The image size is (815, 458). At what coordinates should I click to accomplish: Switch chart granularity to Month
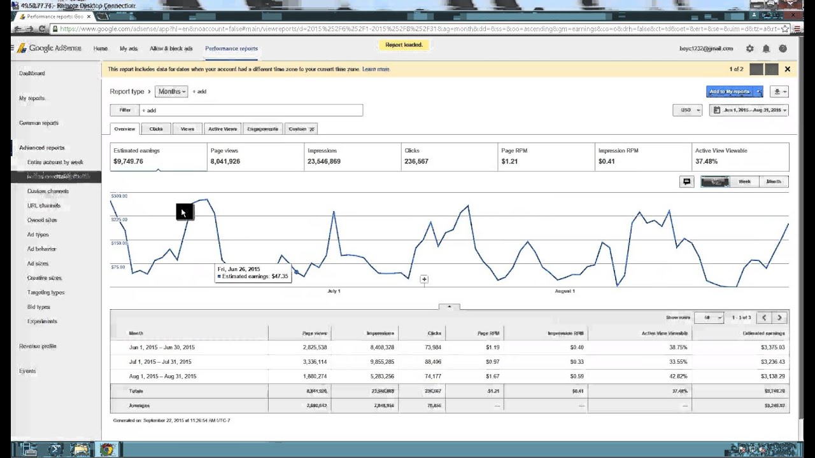(x=773, y=182)
